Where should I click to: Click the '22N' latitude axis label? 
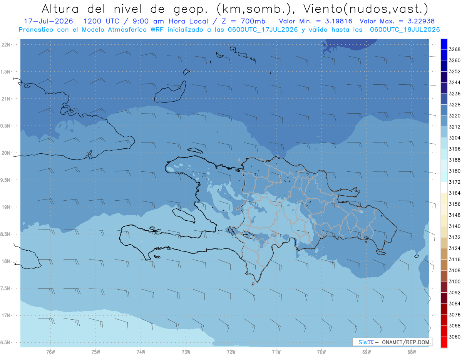tap(5, 45)
